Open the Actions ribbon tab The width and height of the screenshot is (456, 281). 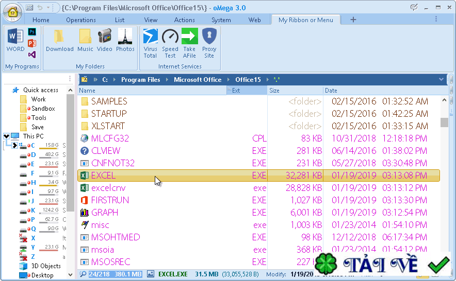tap(184, 20)
